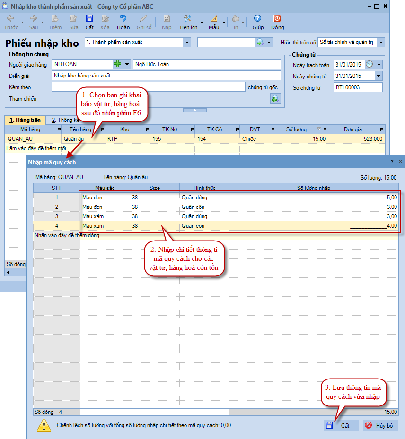Screen dimensions: 405x439
Task: Click the Số chứng từ input field
Action: 358,87
